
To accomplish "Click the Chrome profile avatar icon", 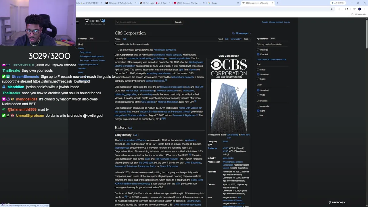I will click(359, 9).
